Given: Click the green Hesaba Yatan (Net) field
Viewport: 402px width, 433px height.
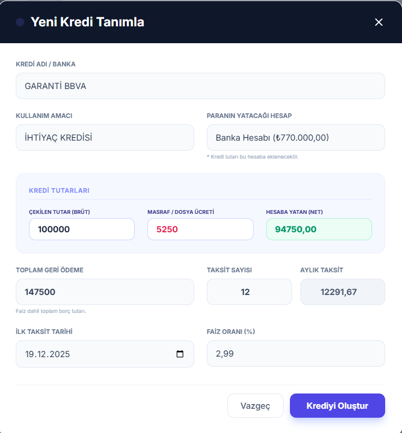Looking at the screenshot, I should tap(319, 229).
